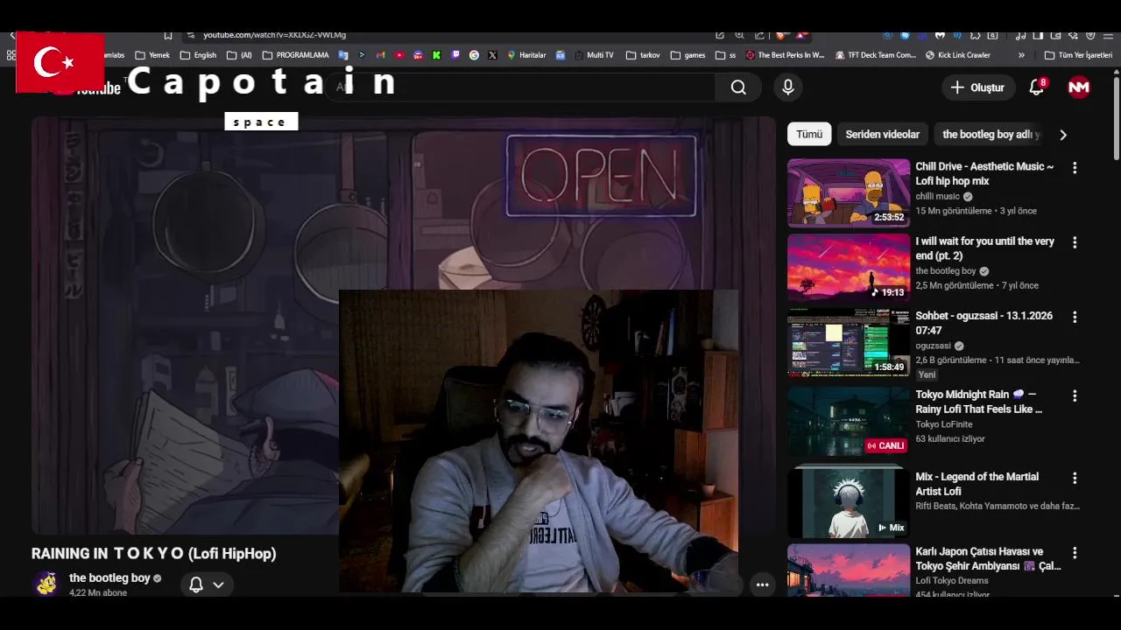Open the tarkov bookmark folder
Screen dimensions: 1121x630
point(643,55)
